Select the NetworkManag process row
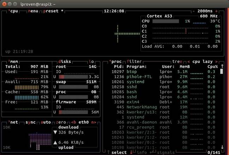 pos(163,107)
